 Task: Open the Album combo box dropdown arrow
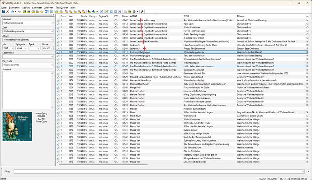coord(52,40)
